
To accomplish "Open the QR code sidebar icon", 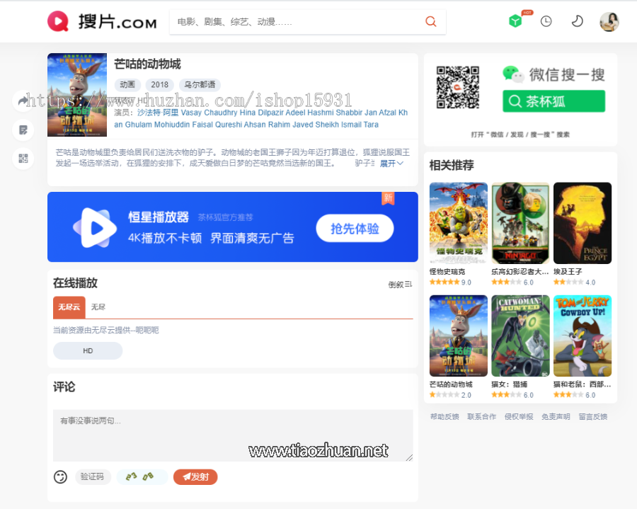I will 23,158.
